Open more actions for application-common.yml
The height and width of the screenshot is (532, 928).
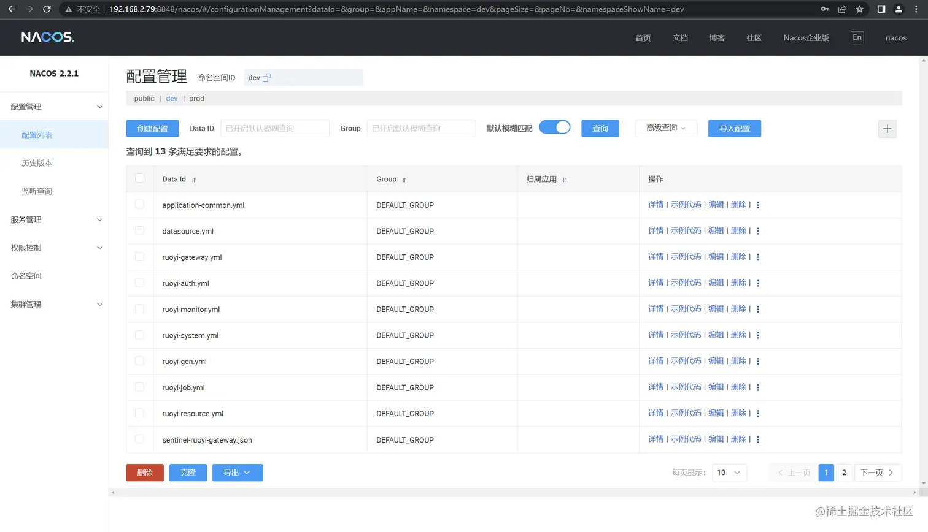tap(758, 205)
